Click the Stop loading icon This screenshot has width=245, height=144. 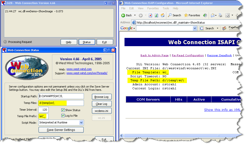click(150, 15)
